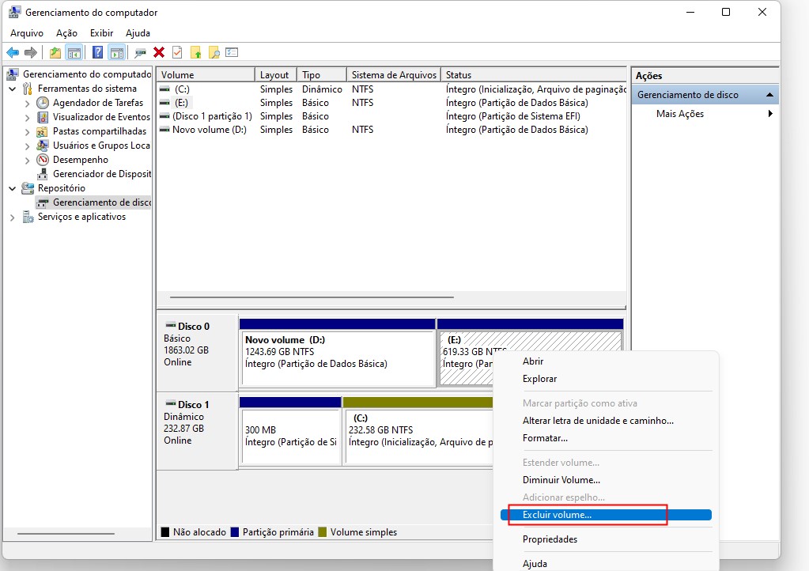Collapse the Gerenciamento de disco actions header
Image resolution: width=809 pixels, height=571 pixels.
pos(769,95)
